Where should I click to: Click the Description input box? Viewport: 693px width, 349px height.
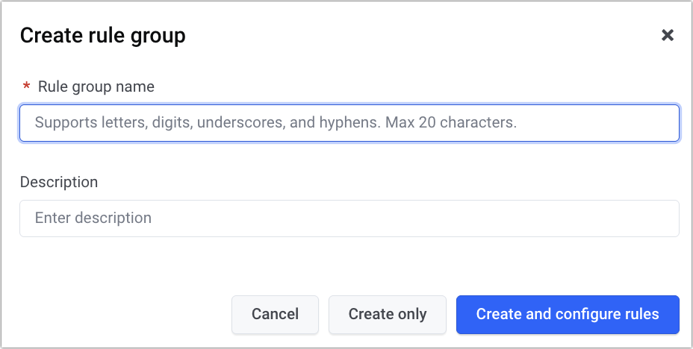[x=349, y=218]
